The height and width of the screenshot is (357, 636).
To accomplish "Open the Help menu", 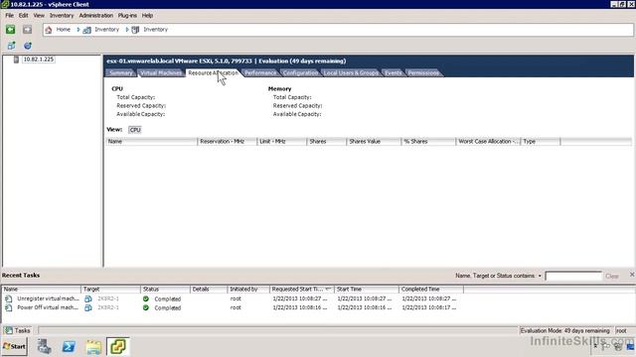I will coord(147,16).
